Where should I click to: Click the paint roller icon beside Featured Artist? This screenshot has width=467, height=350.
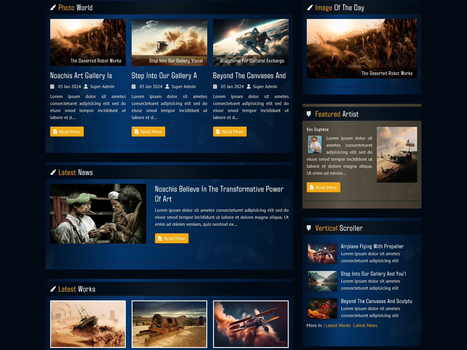309,114
